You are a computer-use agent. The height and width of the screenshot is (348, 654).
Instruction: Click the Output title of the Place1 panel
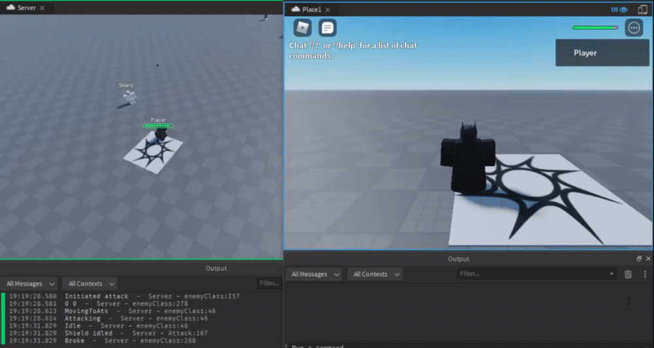(x=458, y=258)
